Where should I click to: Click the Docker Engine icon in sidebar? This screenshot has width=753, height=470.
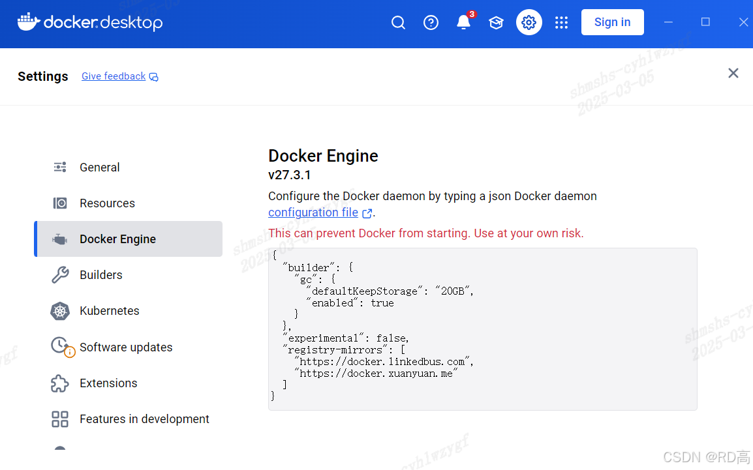60,239
